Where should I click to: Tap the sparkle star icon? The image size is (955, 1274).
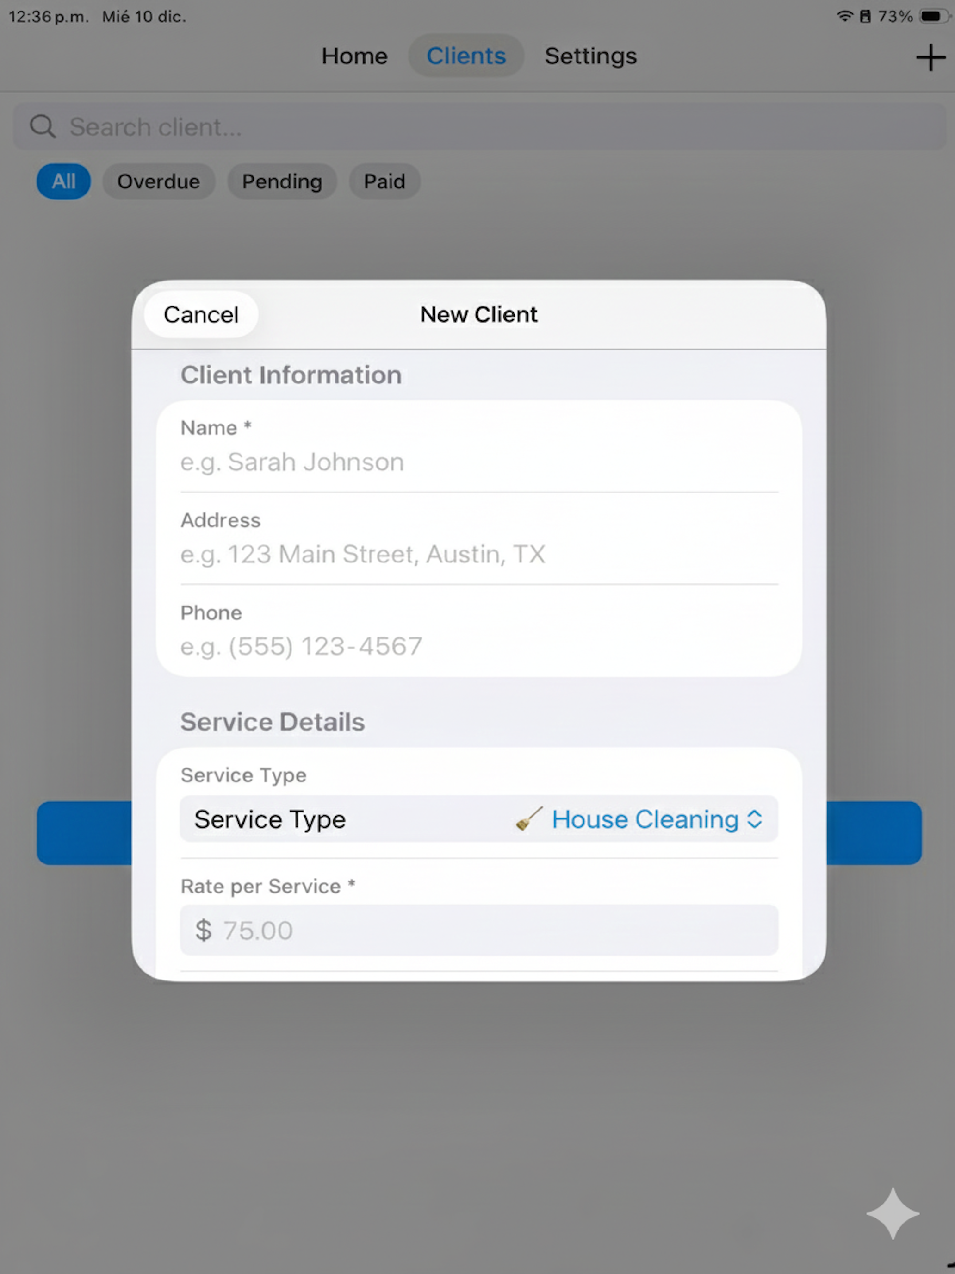tap(893, 1213)
